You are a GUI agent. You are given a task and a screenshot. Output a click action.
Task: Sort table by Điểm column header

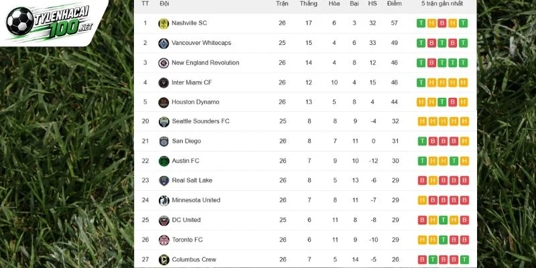(394, 4)
